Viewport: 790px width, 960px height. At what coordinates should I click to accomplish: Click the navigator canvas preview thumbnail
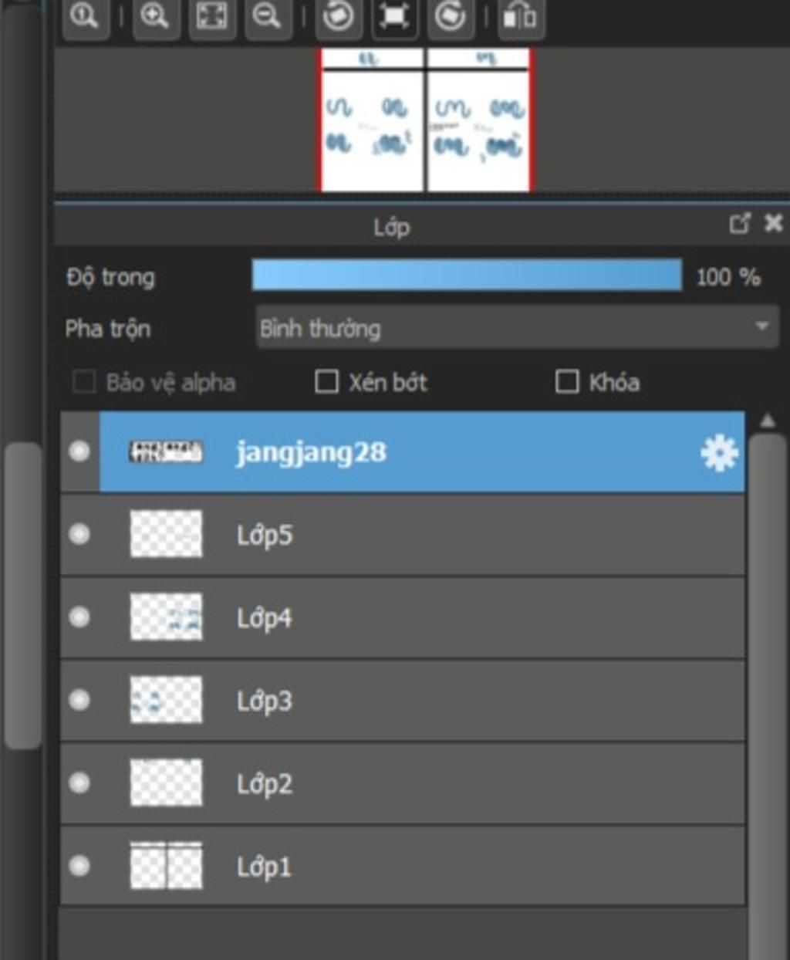point(425,120)
